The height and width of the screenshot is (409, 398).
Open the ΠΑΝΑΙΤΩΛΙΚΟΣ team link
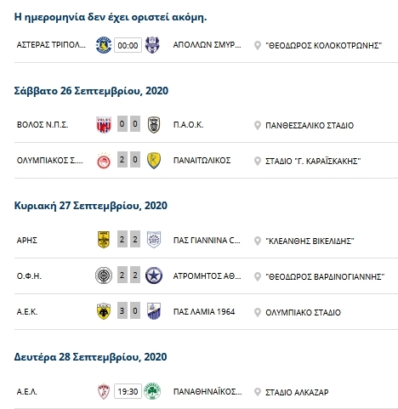point(202,161)
